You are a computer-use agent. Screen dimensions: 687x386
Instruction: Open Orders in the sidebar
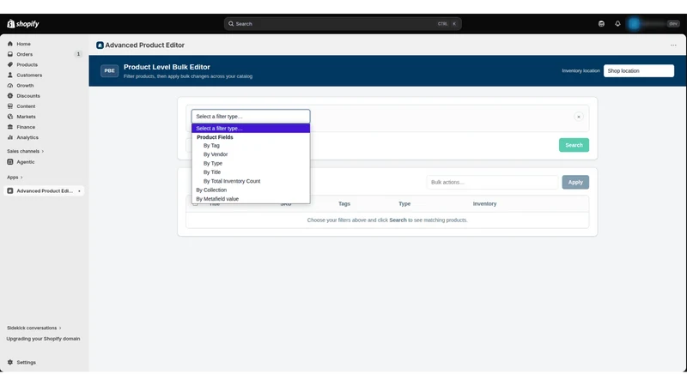click(x=25, y=54)
